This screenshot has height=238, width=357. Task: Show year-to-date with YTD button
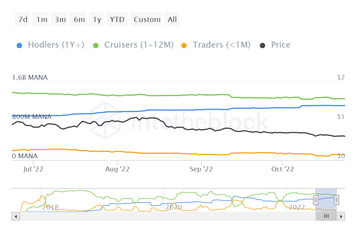117,20
